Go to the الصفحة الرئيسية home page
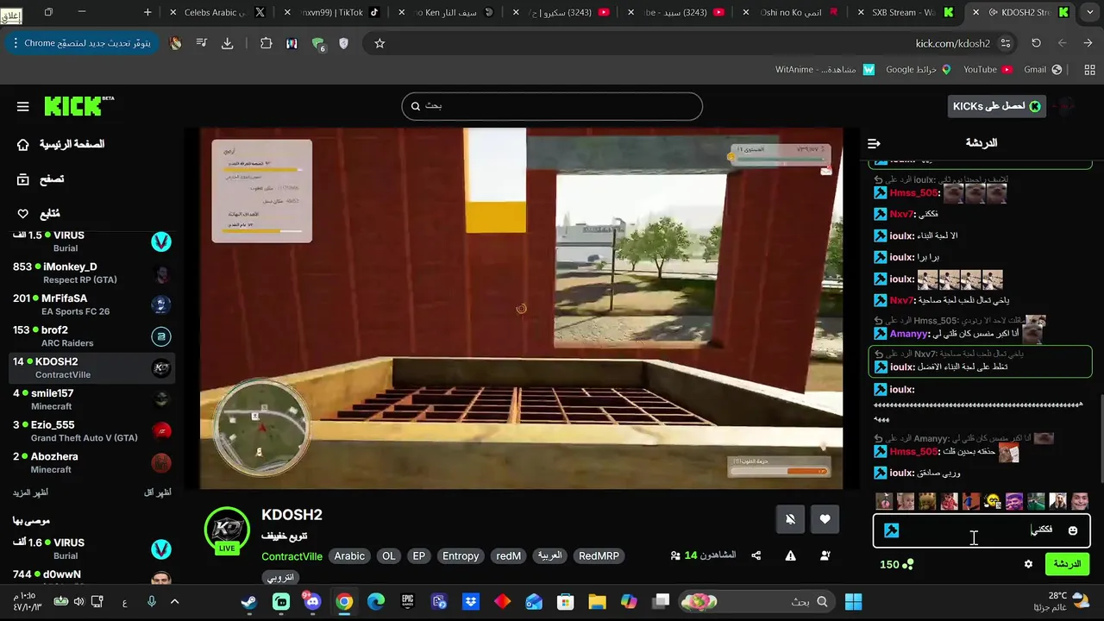 point(60,144)
